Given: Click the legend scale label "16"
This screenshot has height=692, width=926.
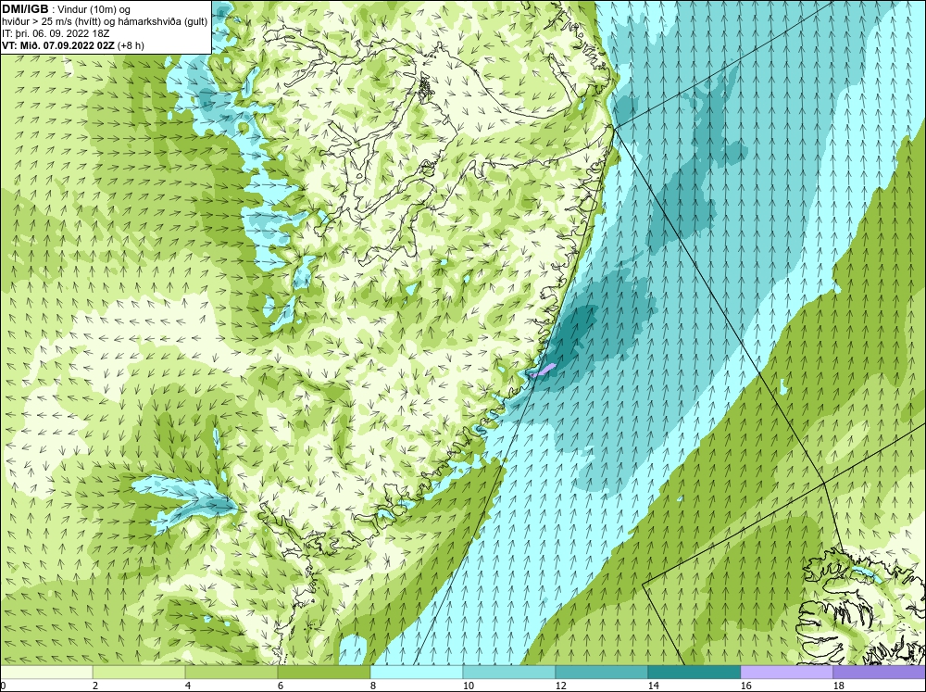Looking at the screenshot, I should click(x=745, y=686).
